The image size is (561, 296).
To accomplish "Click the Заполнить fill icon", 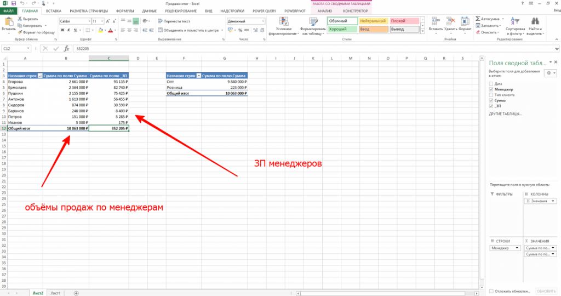I will point(478,25).
